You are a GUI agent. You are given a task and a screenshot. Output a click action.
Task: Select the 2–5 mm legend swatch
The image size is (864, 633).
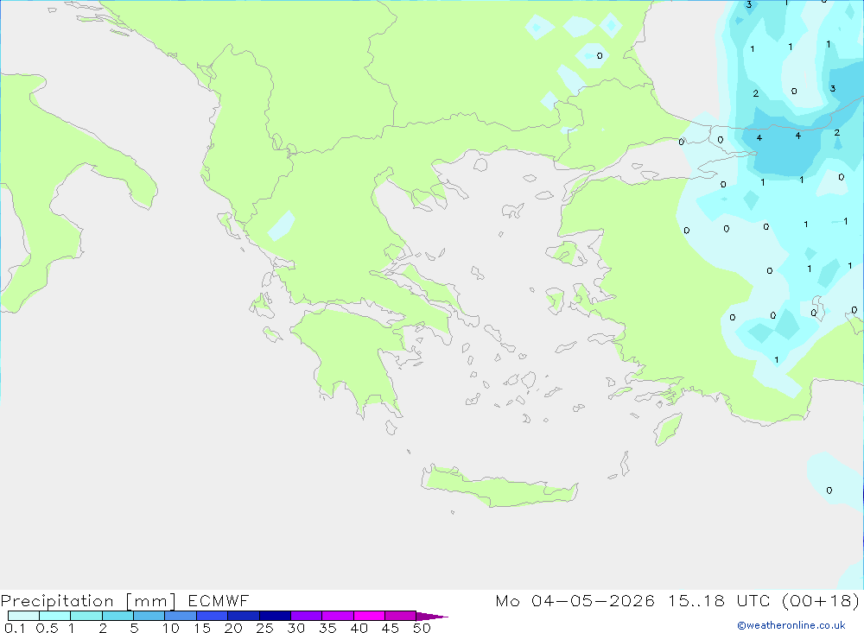(118, 616)
